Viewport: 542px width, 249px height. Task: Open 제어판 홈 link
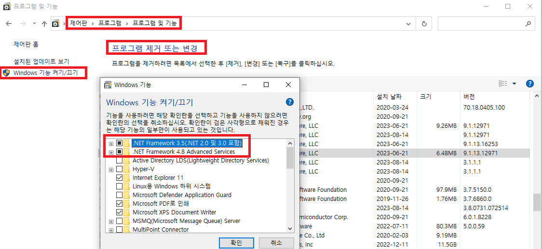coord(26,44)
